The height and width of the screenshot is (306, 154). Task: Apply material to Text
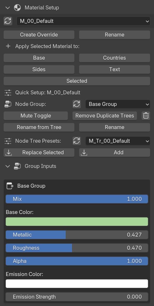click(115, 69)
